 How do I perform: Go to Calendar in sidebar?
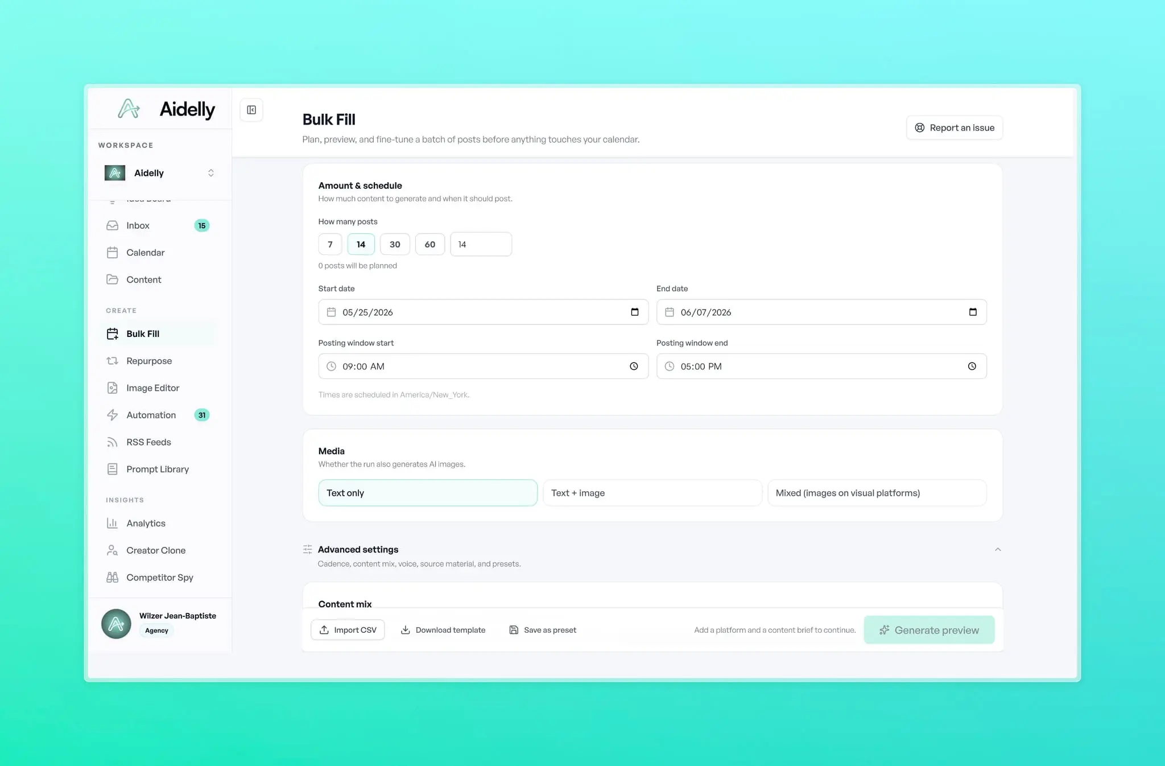[159, 253]
